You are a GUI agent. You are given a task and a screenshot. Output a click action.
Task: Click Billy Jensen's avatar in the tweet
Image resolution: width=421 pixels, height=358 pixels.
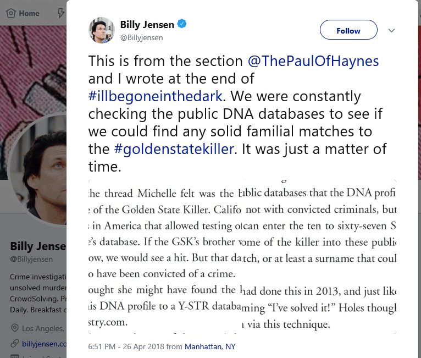(x=101, y=30)
